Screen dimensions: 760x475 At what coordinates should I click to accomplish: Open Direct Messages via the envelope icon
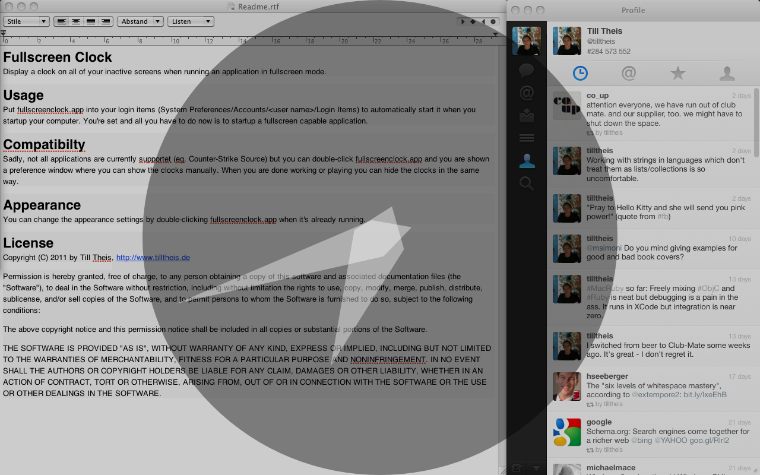point(527,116)
